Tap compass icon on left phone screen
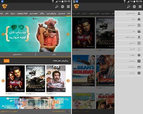Image resolution: width=143 pixels, height=114 pixels. coord(63,7)
